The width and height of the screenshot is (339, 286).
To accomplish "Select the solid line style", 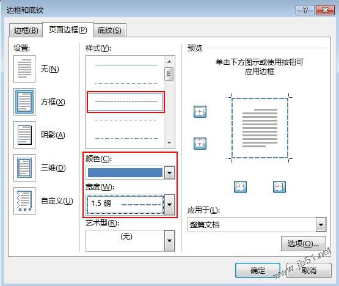I will click(126, 65).
